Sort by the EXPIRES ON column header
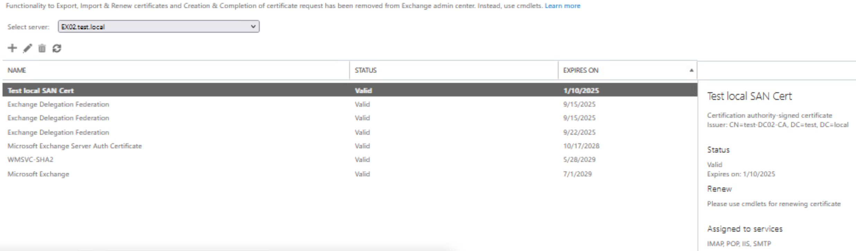This screenshot has width=856, height=251. click(581, 70)
